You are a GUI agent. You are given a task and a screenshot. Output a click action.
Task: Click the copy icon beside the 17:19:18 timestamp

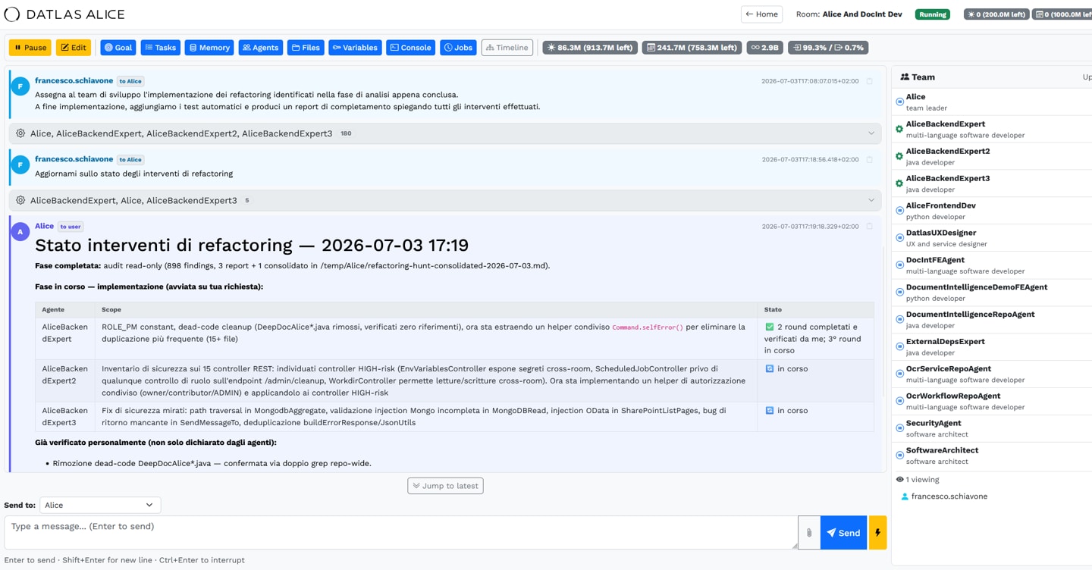click(x=870, y=227)
